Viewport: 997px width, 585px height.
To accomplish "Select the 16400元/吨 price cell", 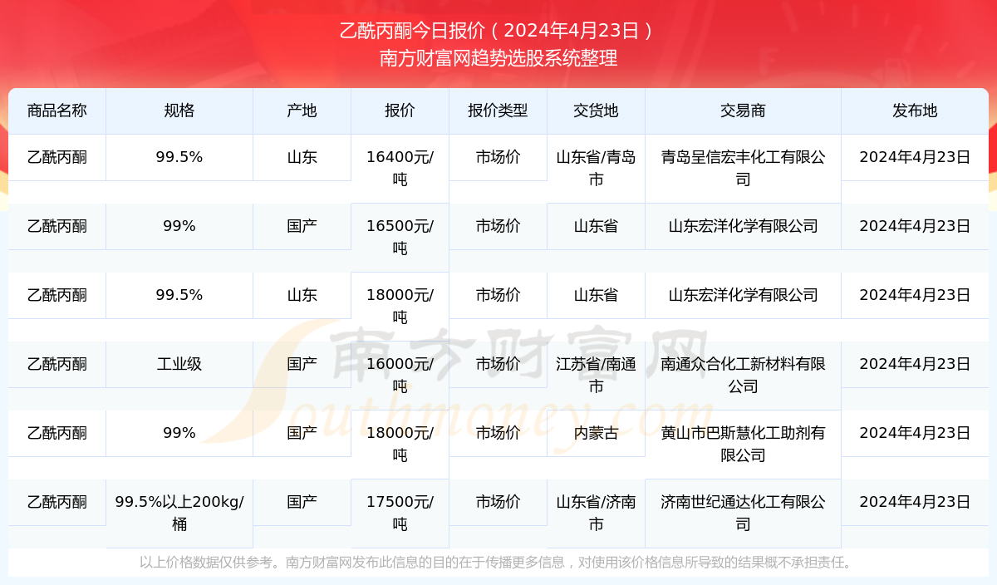I will (400, 168).
